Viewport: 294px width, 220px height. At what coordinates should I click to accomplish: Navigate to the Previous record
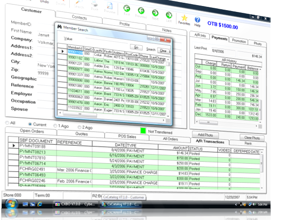[x=141, y=11]
